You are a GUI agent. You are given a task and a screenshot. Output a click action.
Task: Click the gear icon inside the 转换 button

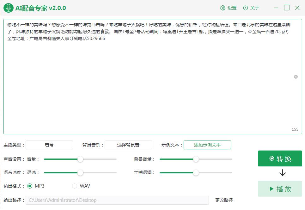(271, 159)
